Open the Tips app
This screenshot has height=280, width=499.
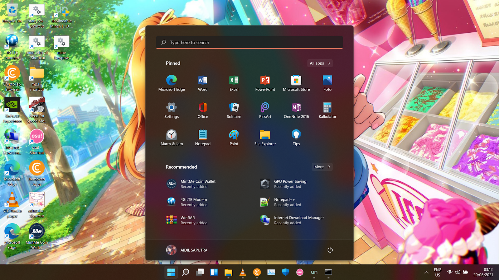point(296,138)
